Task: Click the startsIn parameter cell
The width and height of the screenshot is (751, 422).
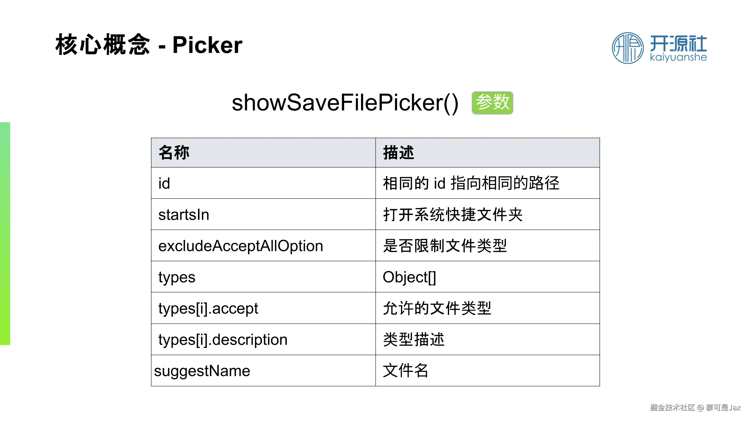Action: 263,214
